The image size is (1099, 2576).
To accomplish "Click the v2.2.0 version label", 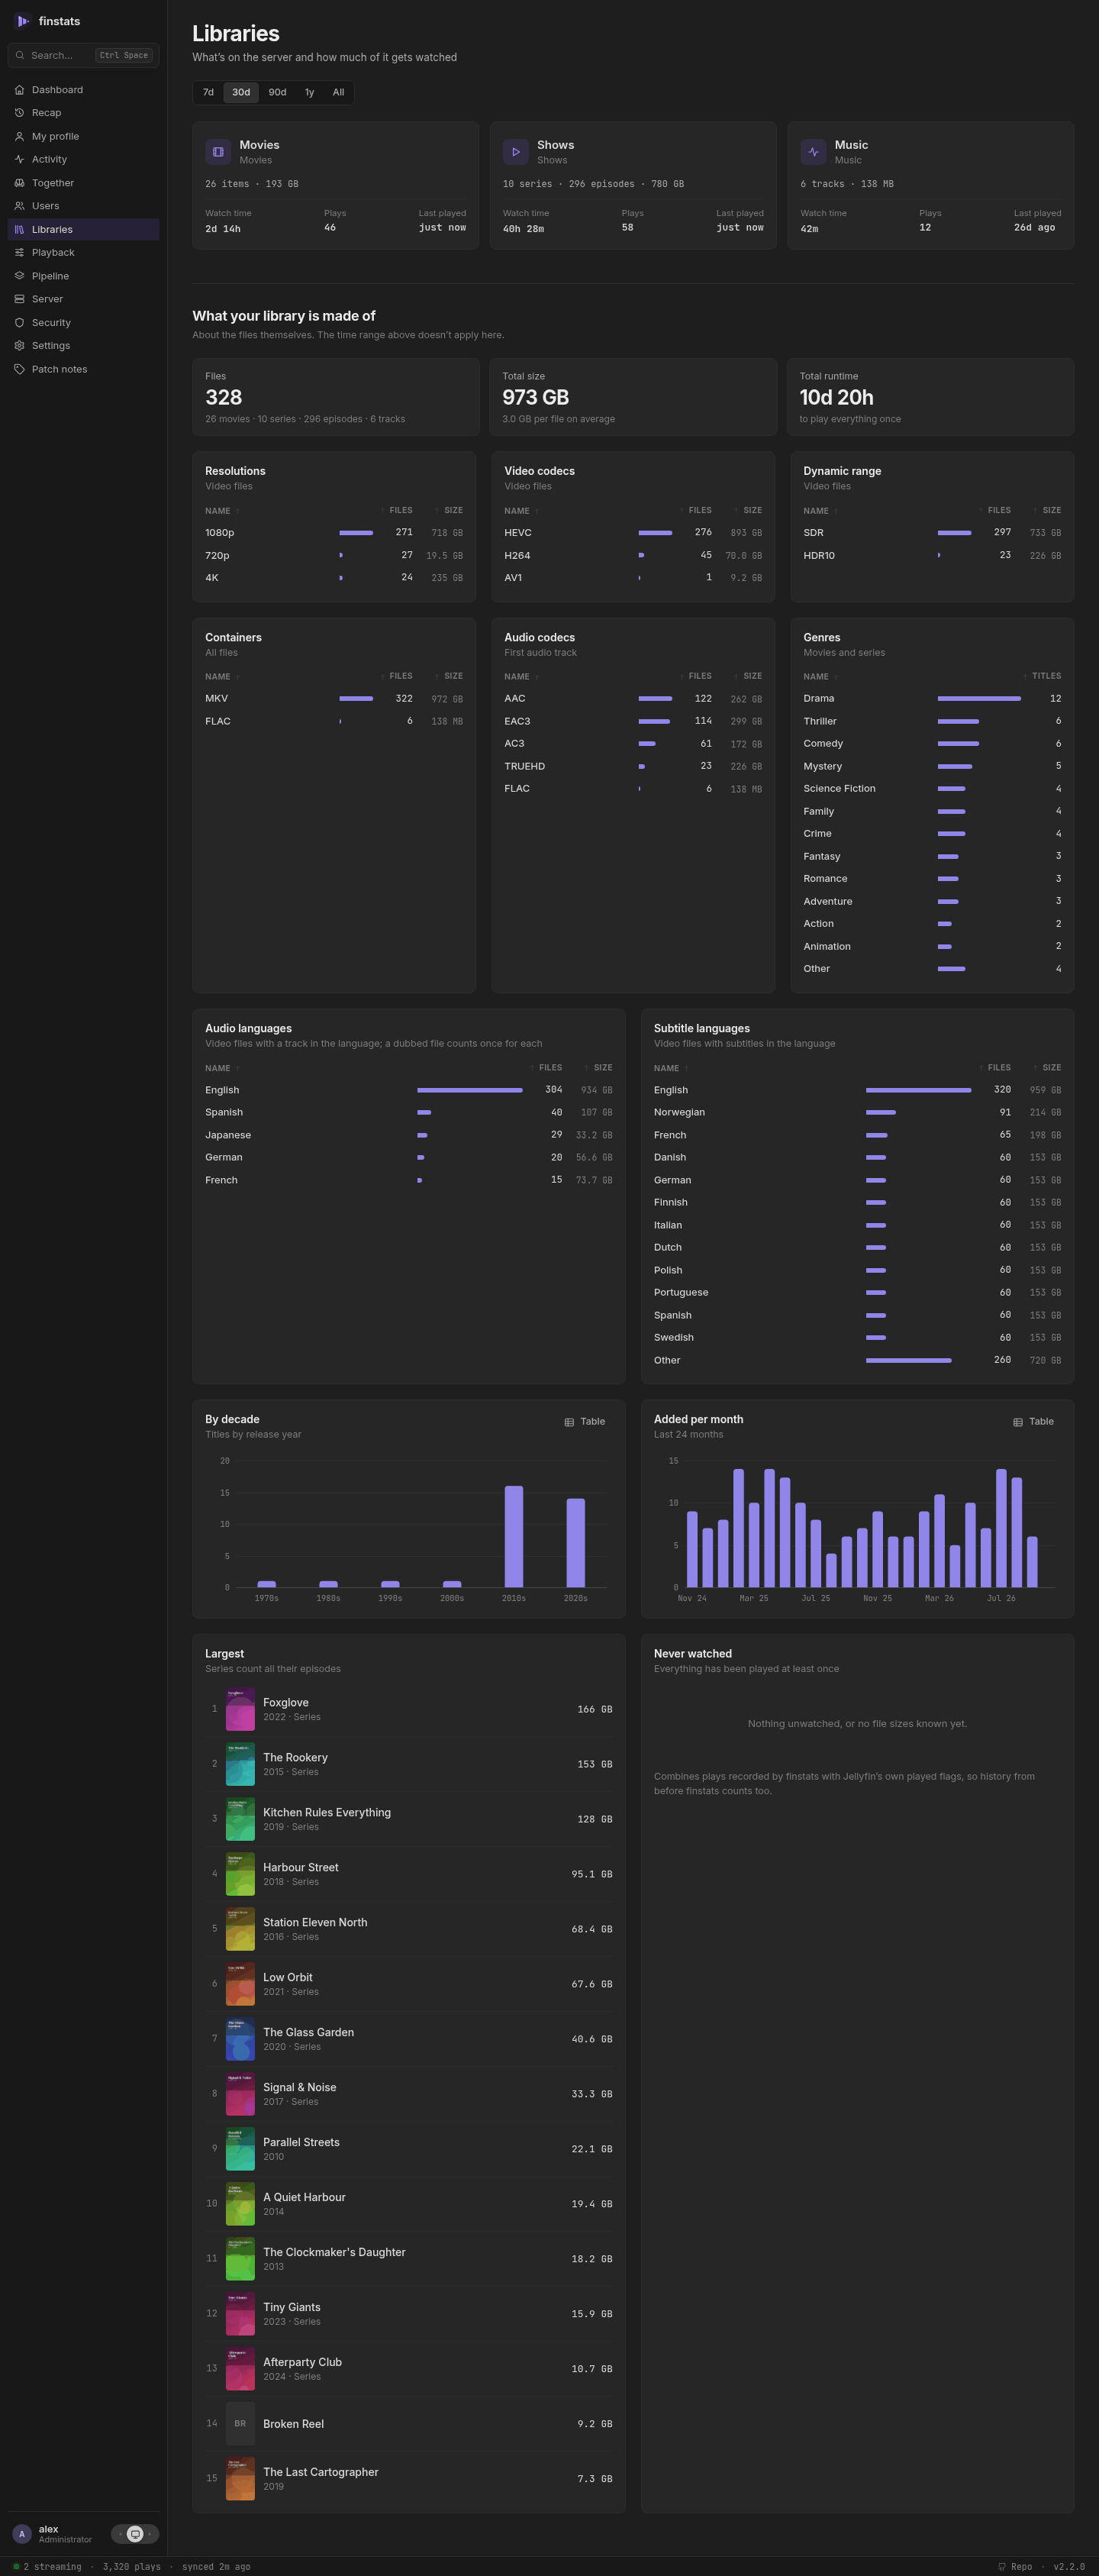I will pos(1069,2566).
